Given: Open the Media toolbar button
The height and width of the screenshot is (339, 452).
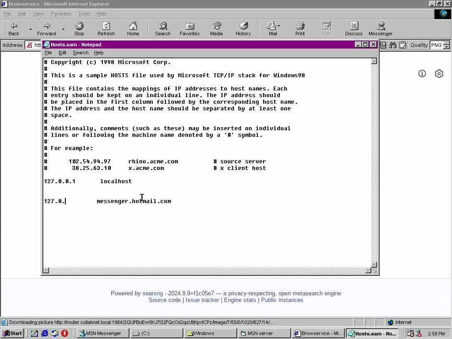Looking at the screenshot, I should [216, 29].
